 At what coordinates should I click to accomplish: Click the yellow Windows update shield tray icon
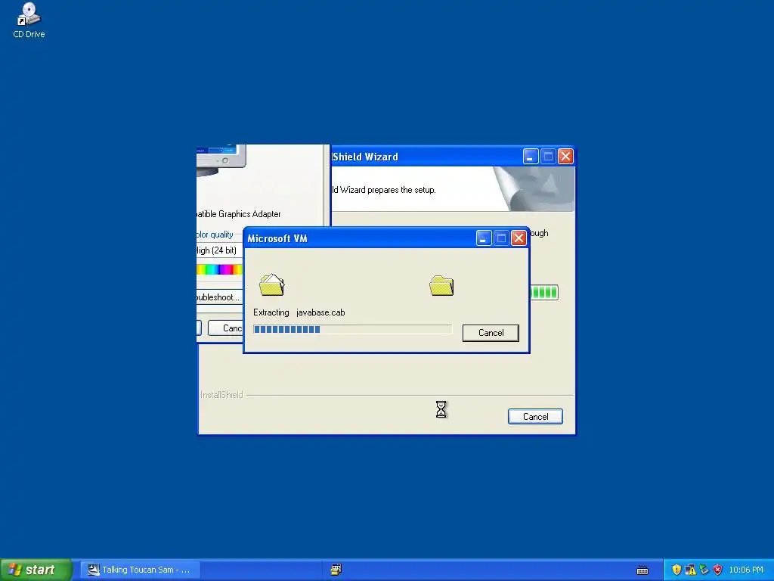click(676, 570)
